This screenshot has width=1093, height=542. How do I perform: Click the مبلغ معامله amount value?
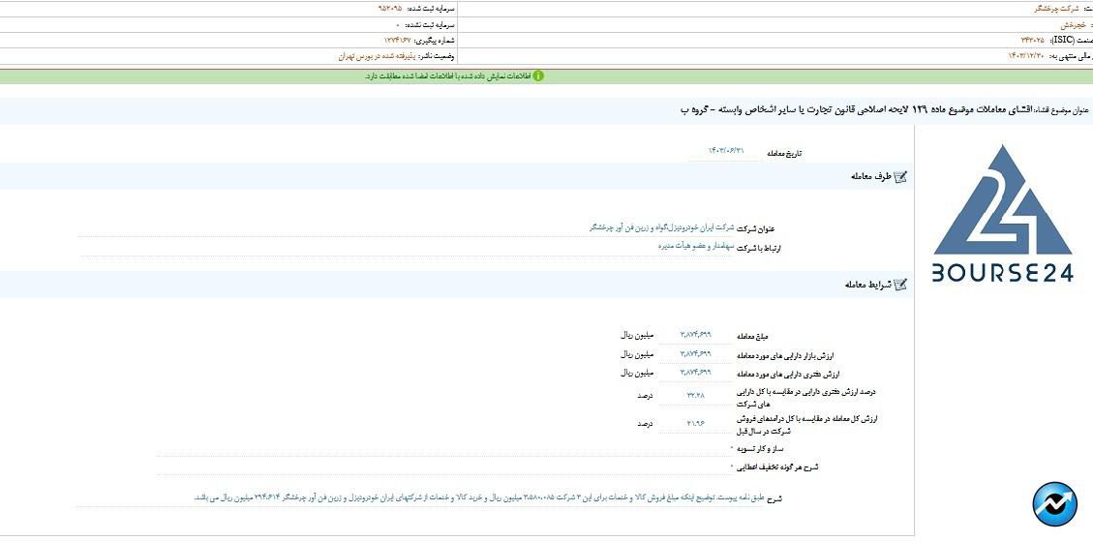click(x=696, y=335)
